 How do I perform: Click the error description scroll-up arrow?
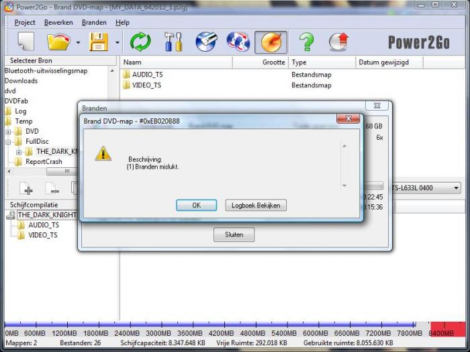(x=344, y=146)
